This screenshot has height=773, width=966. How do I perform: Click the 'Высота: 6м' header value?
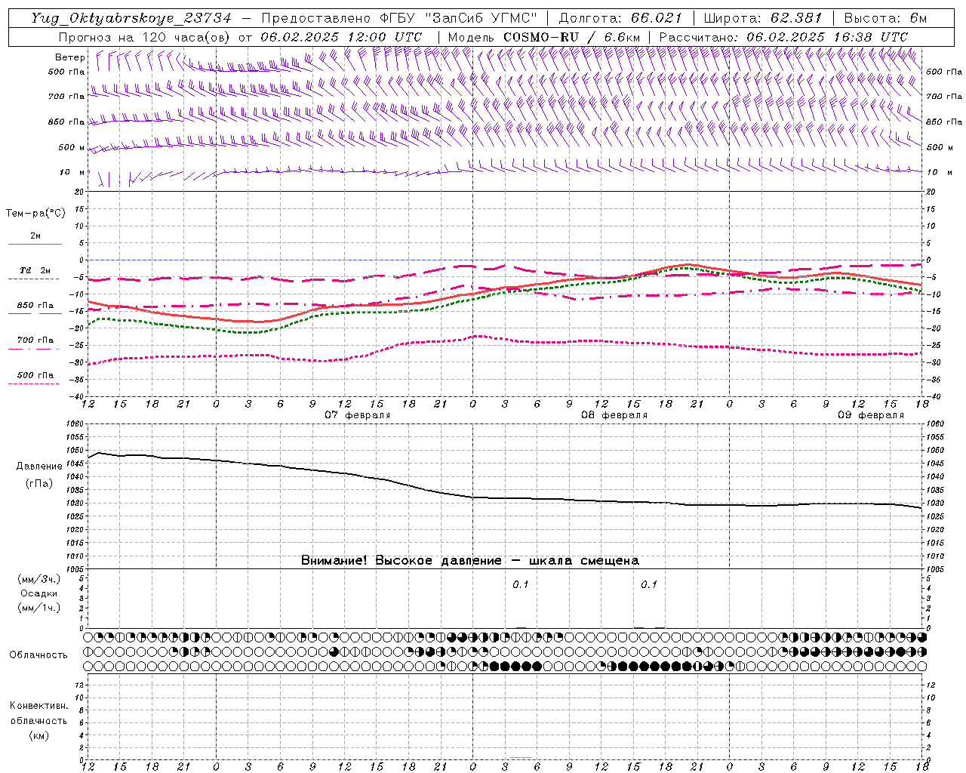point(885,18)
